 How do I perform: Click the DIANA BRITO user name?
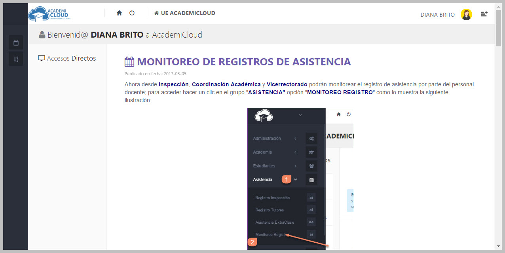437,15
